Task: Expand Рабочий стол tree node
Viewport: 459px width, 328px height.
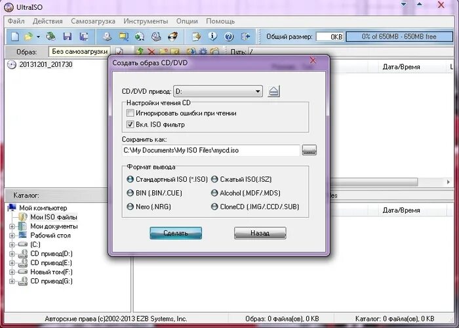Action: 12,236
